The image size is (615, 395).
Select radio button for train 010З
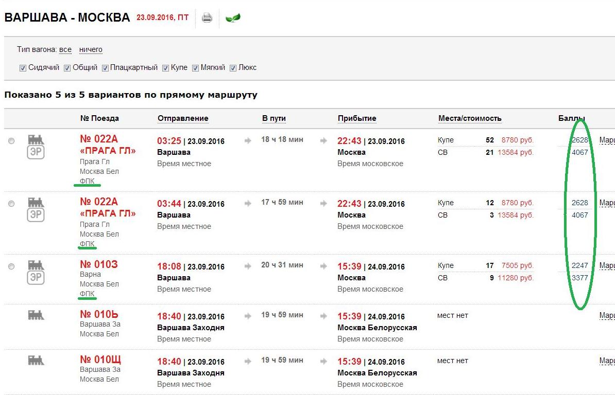tap(11, 266)
